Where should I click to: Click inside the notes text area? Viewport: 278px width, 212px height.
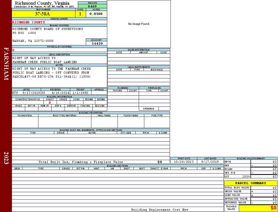(x=59, y=77)
